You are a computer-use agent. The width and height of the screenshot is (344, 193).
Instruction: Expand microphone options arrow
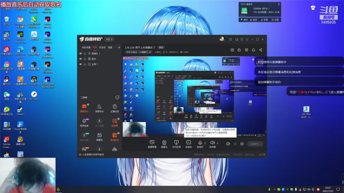tap(205, 143)
